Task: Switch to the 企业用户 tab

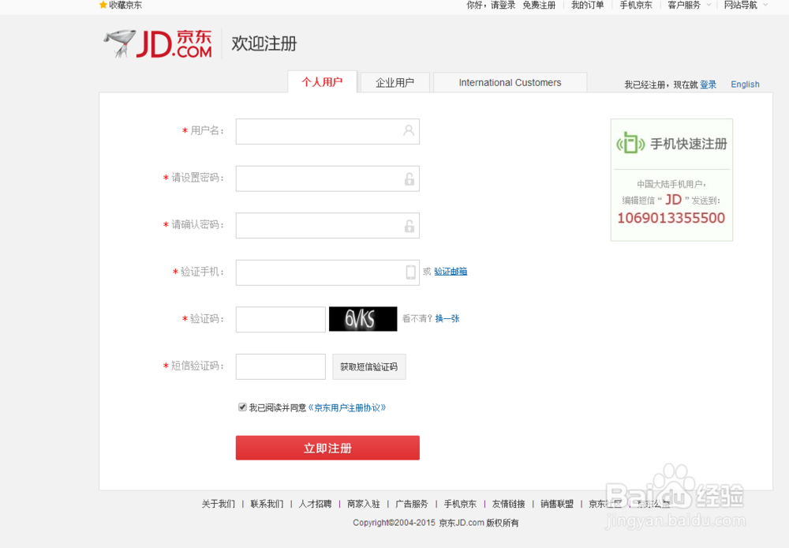Action: [394, 82]
